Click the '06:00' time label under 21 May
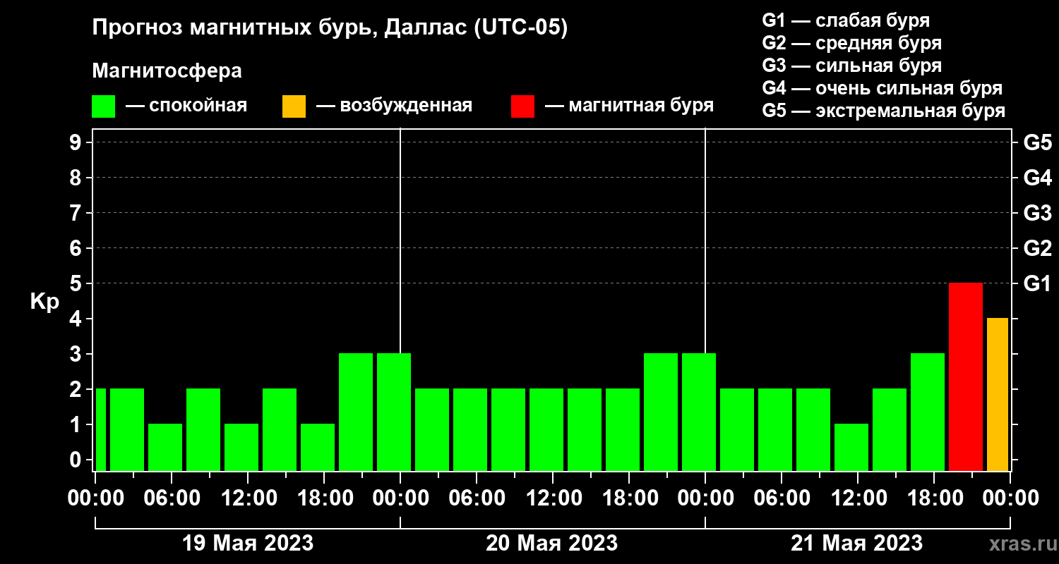The width and height of the screenshot is (1059, 564). (782, 498)
